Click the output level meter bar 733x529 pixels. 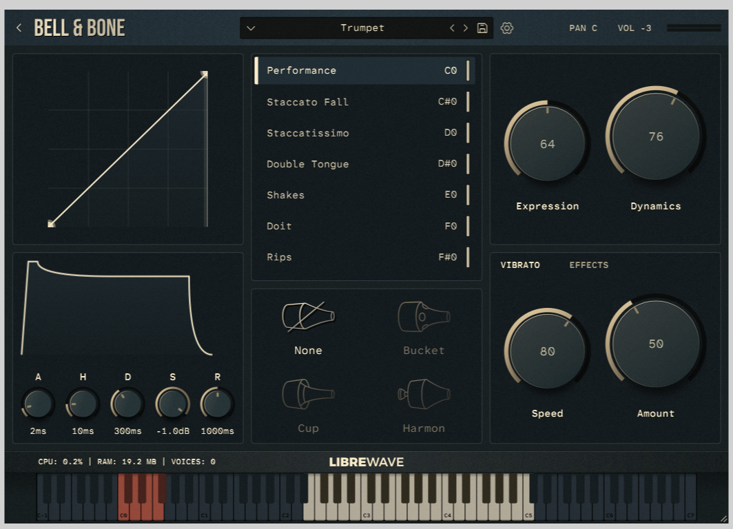tap(694, 28)
